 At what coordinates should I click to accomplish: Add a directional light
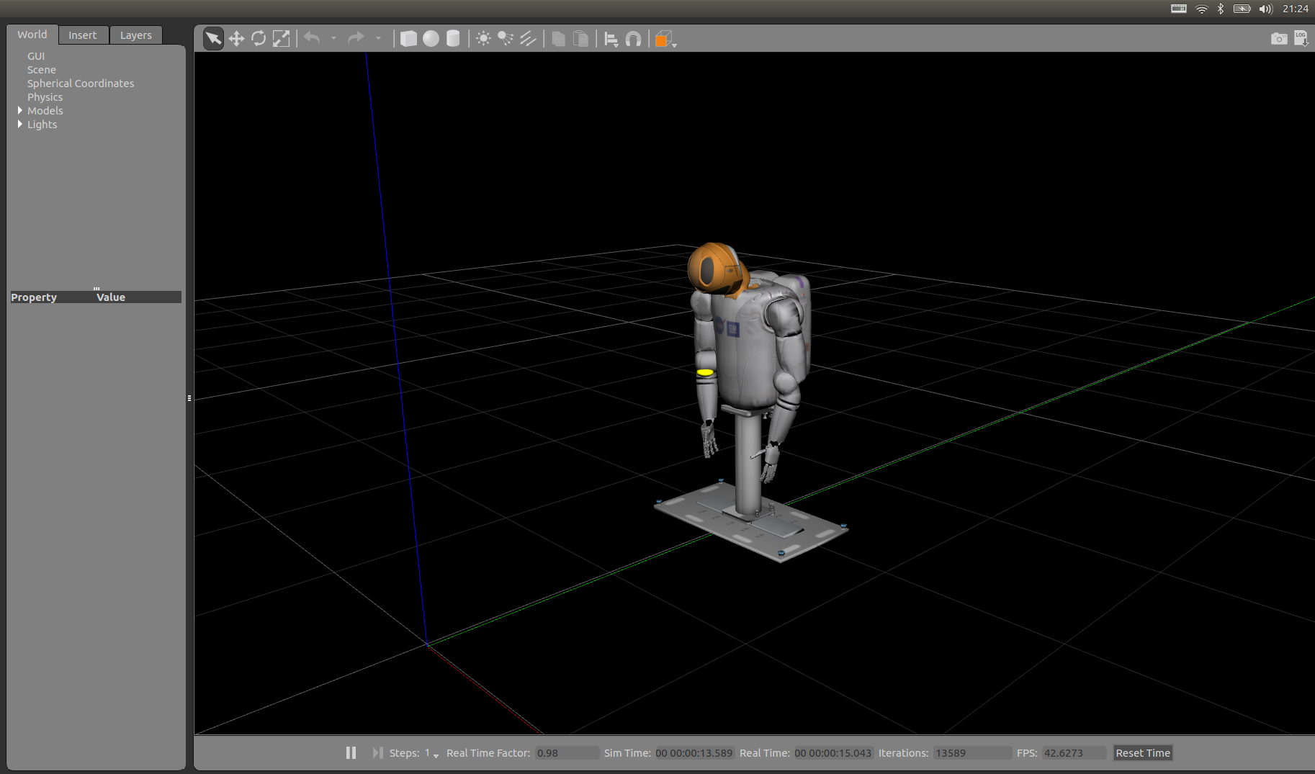pos(528,38)
